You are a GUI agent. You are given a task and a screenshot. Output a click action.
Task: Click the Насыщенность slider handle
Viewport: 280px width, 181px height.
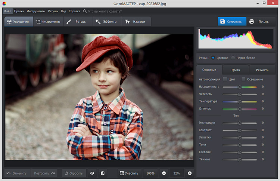pos(240,87)
